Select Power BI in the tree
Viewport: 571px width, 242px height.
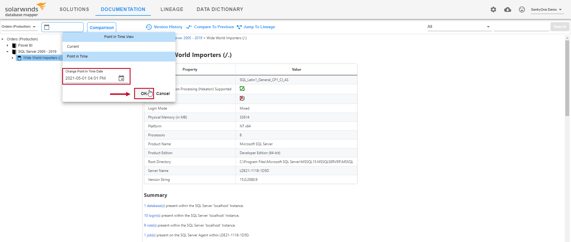[25, 45]
